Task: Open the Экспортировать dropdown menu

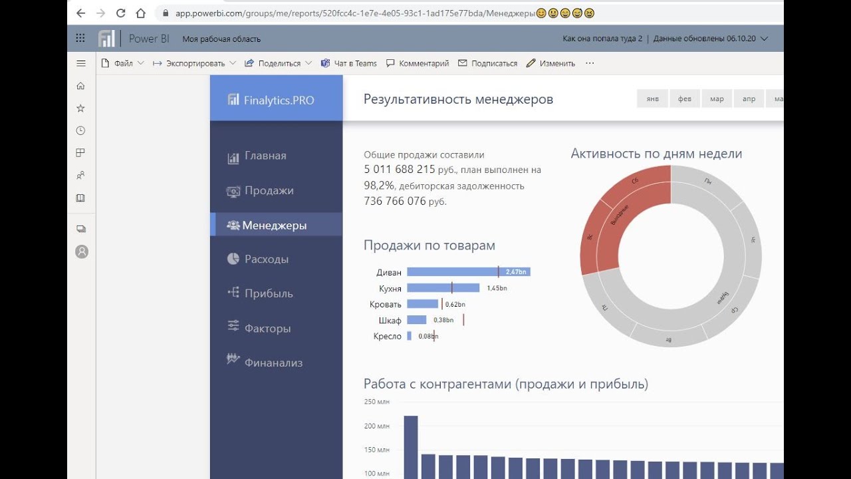Action: point(194,63)
